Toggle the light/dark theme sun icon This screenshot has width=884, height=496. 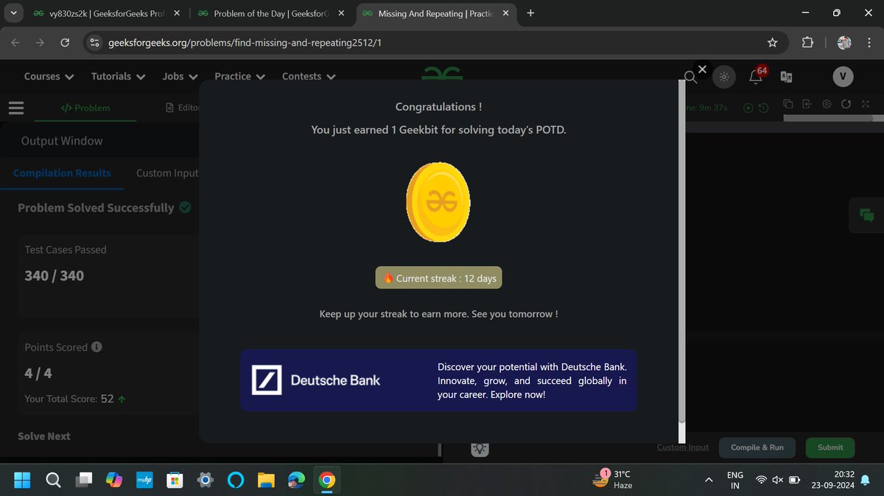point(725,77)
